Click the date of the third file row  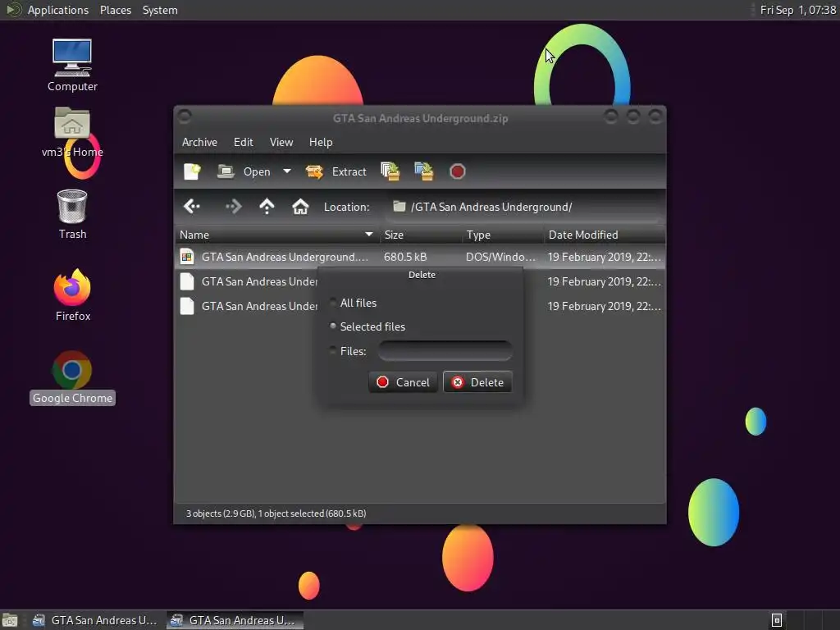[605, 306]
